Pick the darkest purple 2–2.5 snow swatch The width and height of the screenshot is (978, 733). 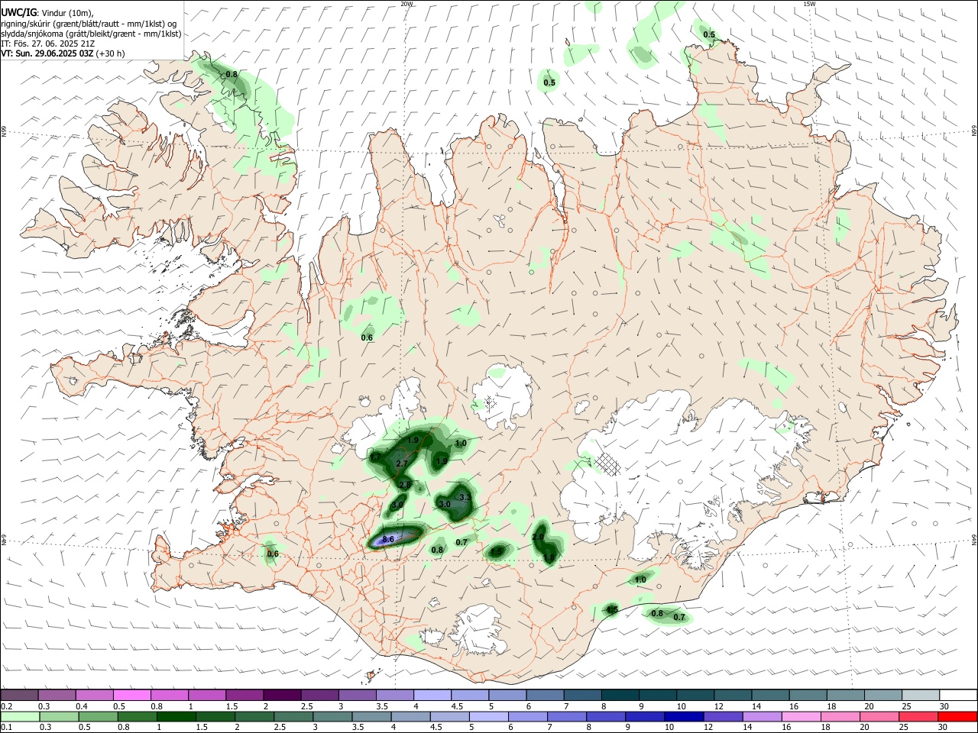click(282, 695)
